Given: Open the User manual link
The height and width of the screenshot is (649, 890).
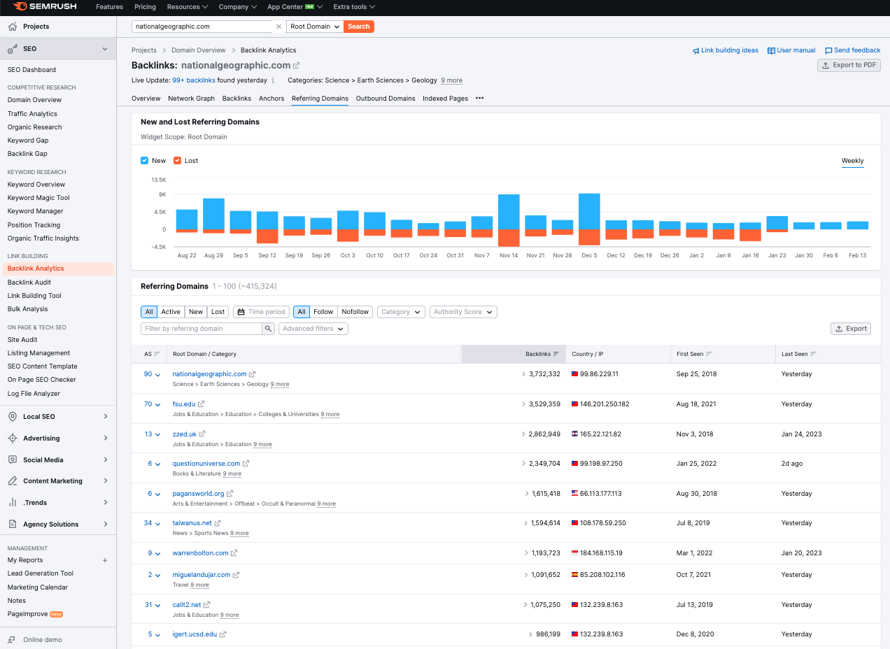Looking at the screenshot, I should click(791, 50).
